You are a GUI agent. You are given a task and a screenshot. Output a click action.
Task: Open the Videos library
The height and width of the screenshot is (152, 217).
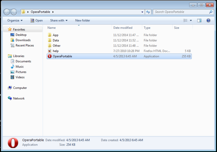point(20,77)
